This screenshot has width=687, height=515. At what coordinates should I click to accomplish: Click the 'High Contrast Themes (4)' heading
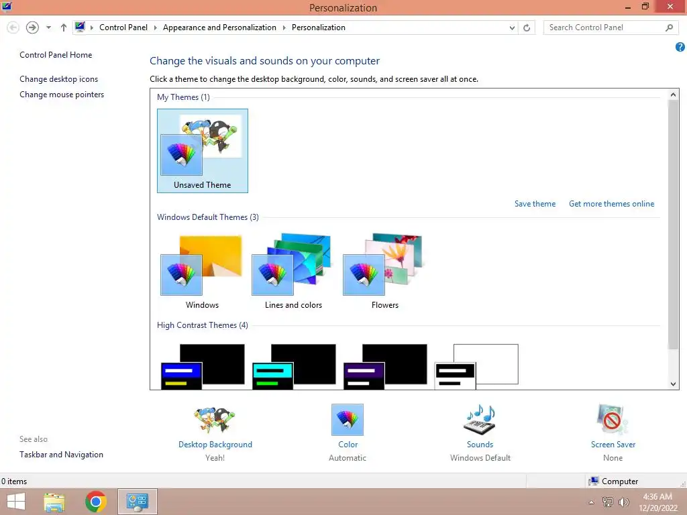[x=203, y=325]
